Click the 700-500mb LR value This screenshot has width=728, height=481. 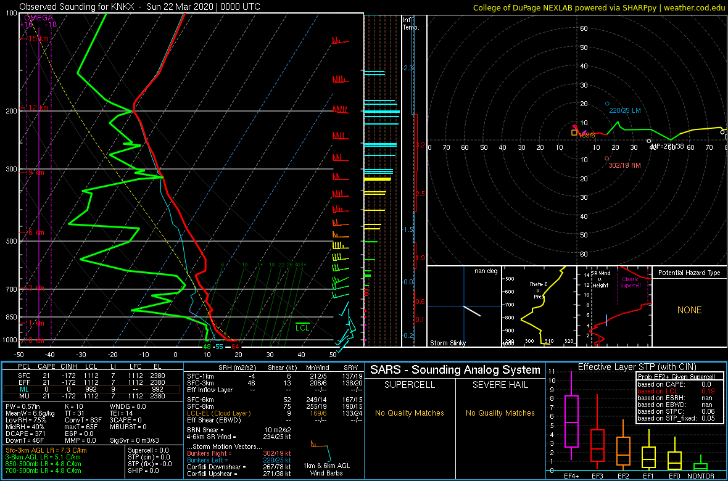point(43,471)
